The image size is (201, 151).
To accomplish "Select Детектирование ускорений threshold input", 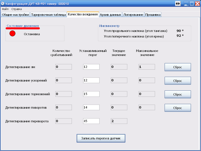I will (x=91, y=80).
